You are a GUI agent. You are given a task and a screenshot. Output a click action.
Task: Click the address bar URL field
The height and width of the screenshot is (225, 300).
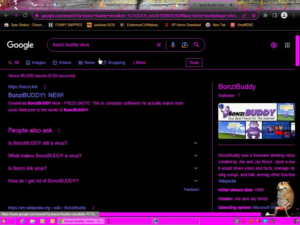point(140,16)
